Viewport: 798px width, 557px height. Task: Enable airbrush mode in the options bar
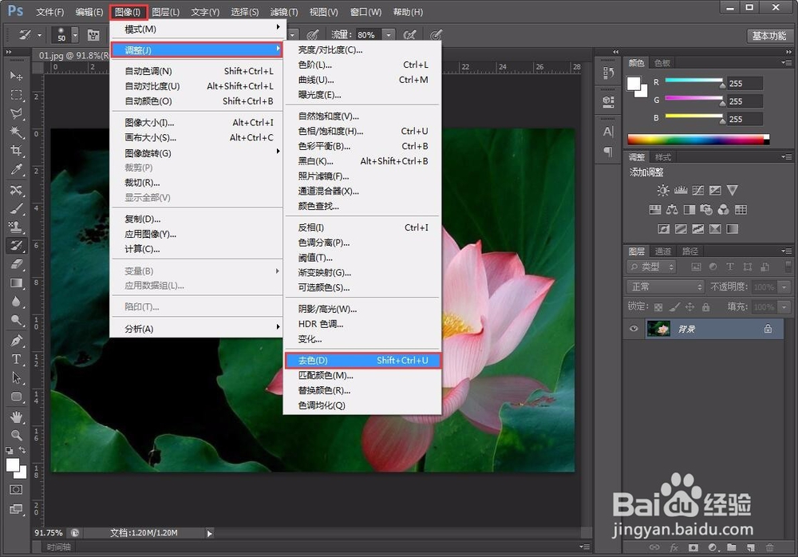[409, 34]
